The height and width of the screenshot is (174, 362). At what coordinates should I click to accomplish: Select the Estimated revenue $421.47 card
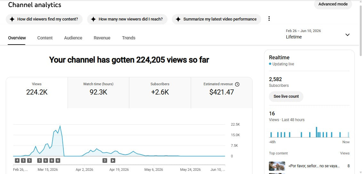[221, 93]
